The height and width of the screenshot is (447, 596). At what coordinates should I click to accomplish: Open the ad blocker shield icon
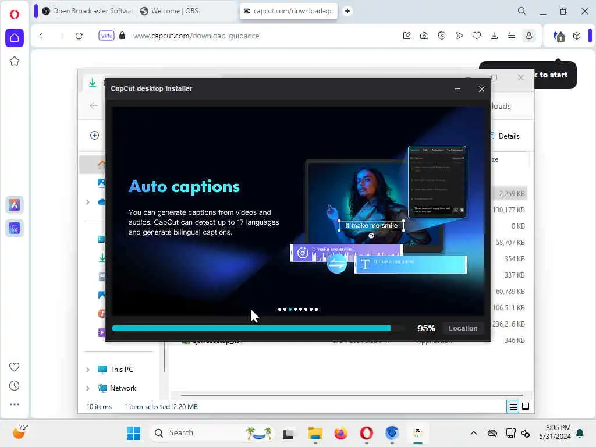point(442,36)
